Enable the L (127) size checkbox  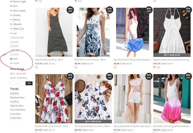(x=11, y=55)
